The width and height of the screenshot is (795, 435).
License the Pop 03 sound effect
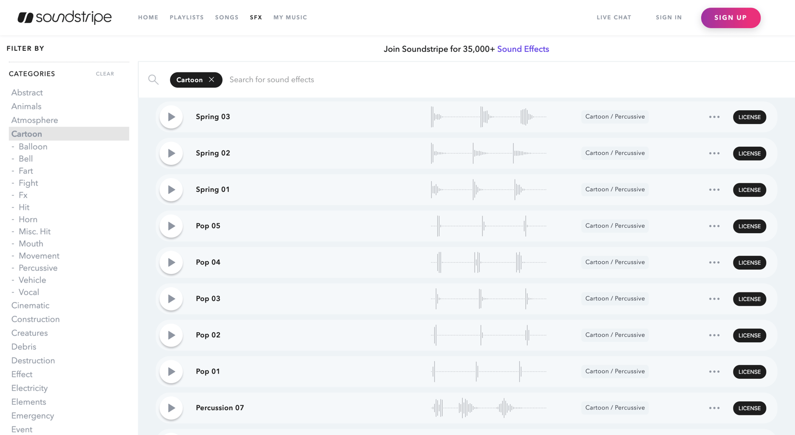[749, 299]
